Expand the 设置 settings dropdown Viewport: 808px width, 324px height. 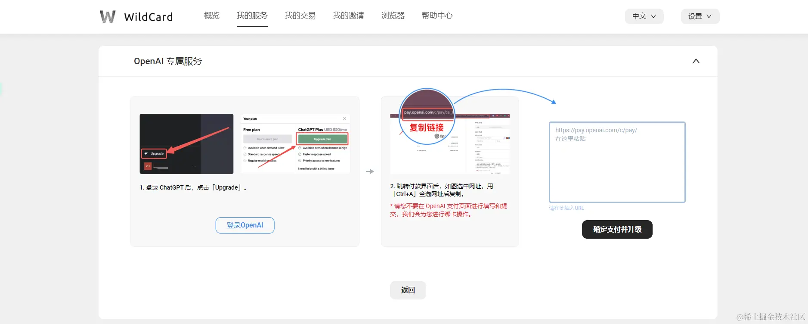point(700,16)
